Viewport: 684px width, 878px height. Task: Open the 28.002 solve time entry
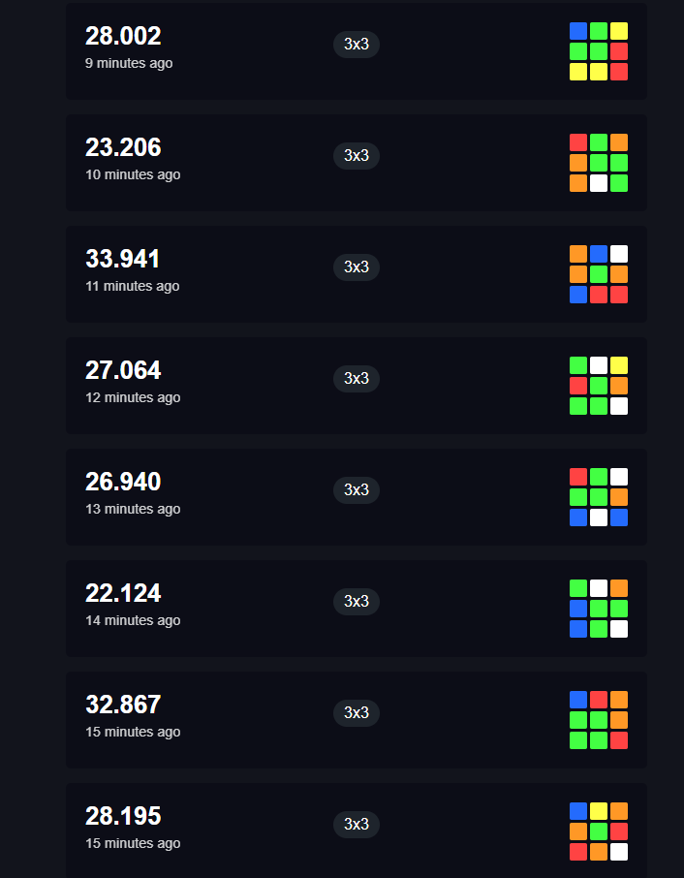[x=123, y=37]
